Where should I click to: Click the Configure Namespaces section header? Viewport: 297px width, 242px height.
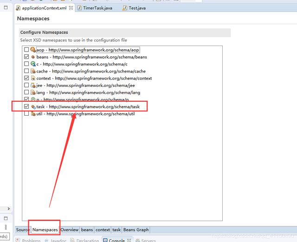click(125, 33)
